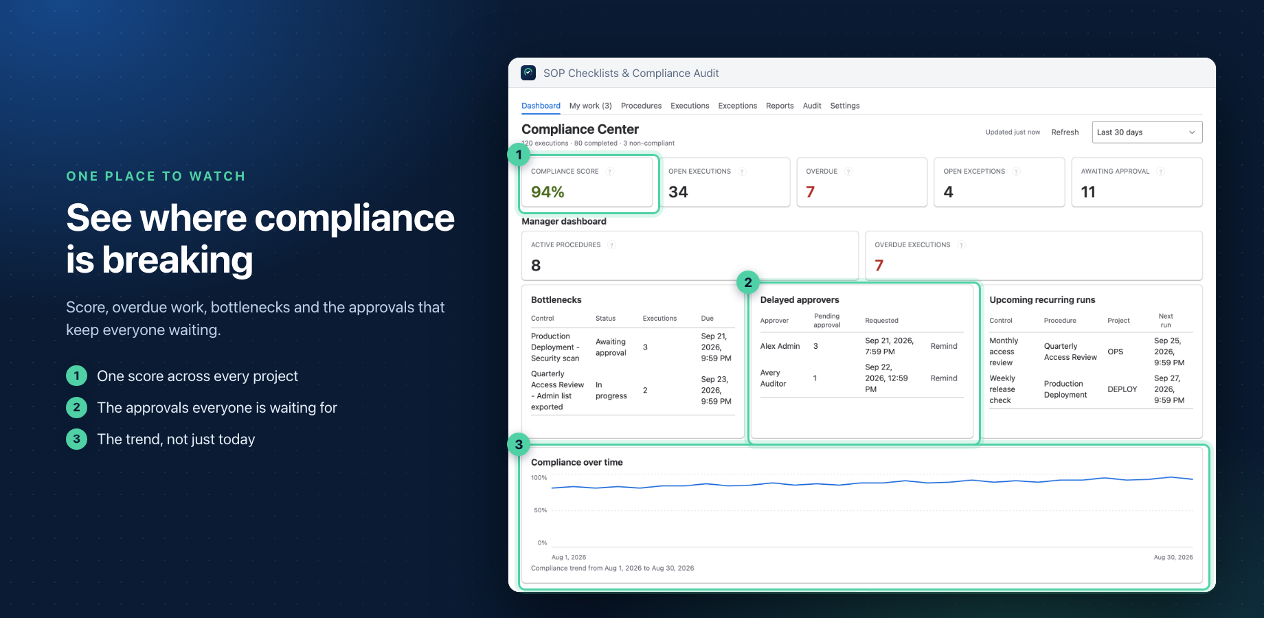1264x618 pixels.
Task: Click the DEPLOY project cell
Action: pos(1122,389)
